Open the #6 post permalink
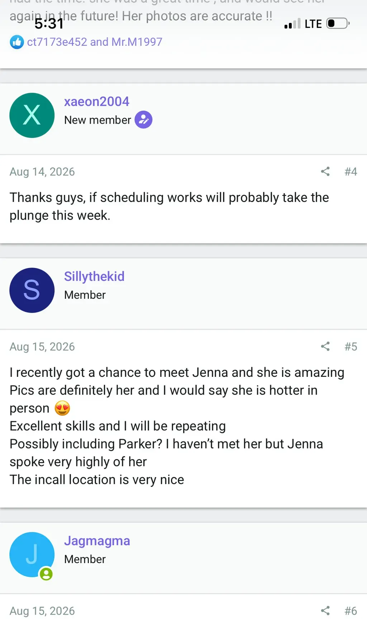 (351, 611)
